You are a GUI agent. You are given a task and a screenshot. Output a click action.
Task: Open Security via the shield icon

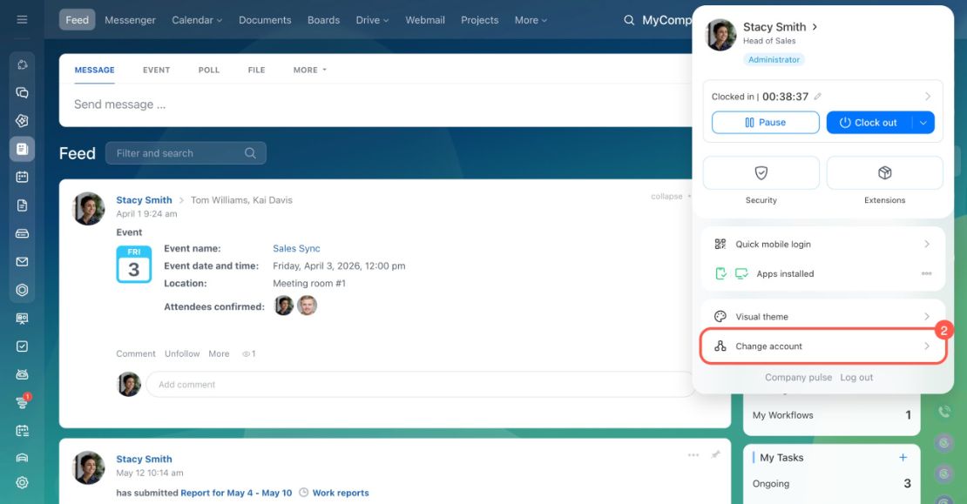coord(761,173)
